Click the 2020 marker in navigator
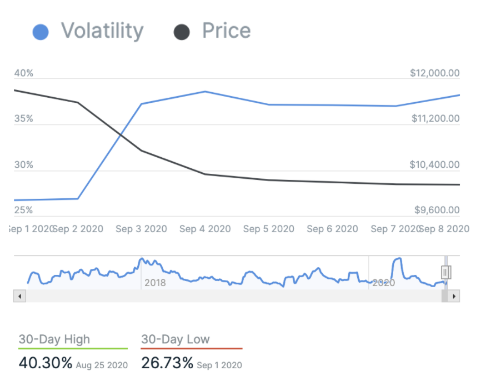 pyautogui.click(x=383, y=283)
